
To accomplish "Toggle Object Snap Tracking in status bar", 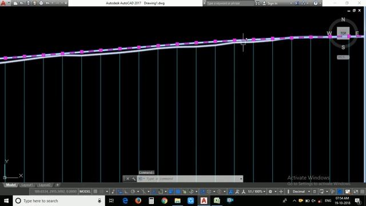I will pos(154,192).
